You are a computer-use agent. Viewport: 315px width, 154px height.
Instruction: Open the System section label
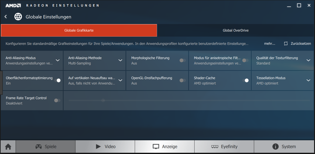[289, 147]
